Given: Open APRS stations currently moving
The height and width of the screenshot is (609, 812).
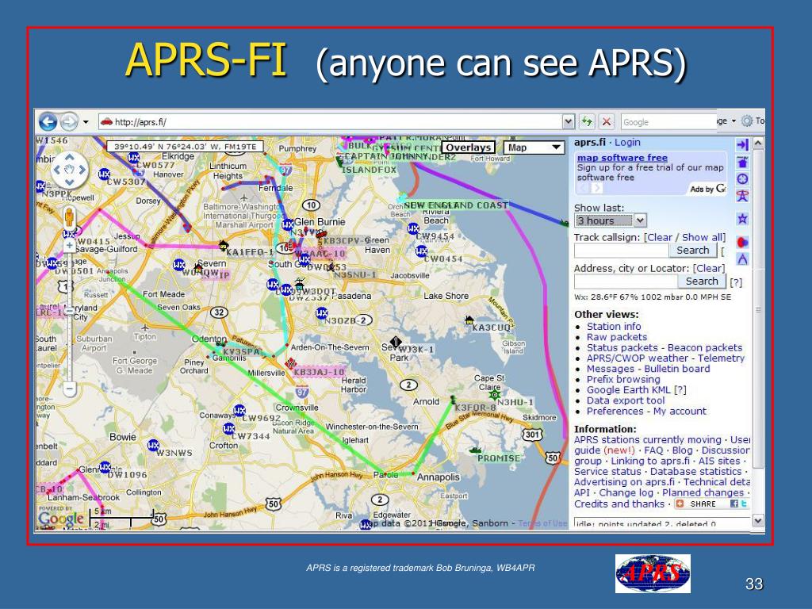Looking at the screenshot, I should point(647,439).
